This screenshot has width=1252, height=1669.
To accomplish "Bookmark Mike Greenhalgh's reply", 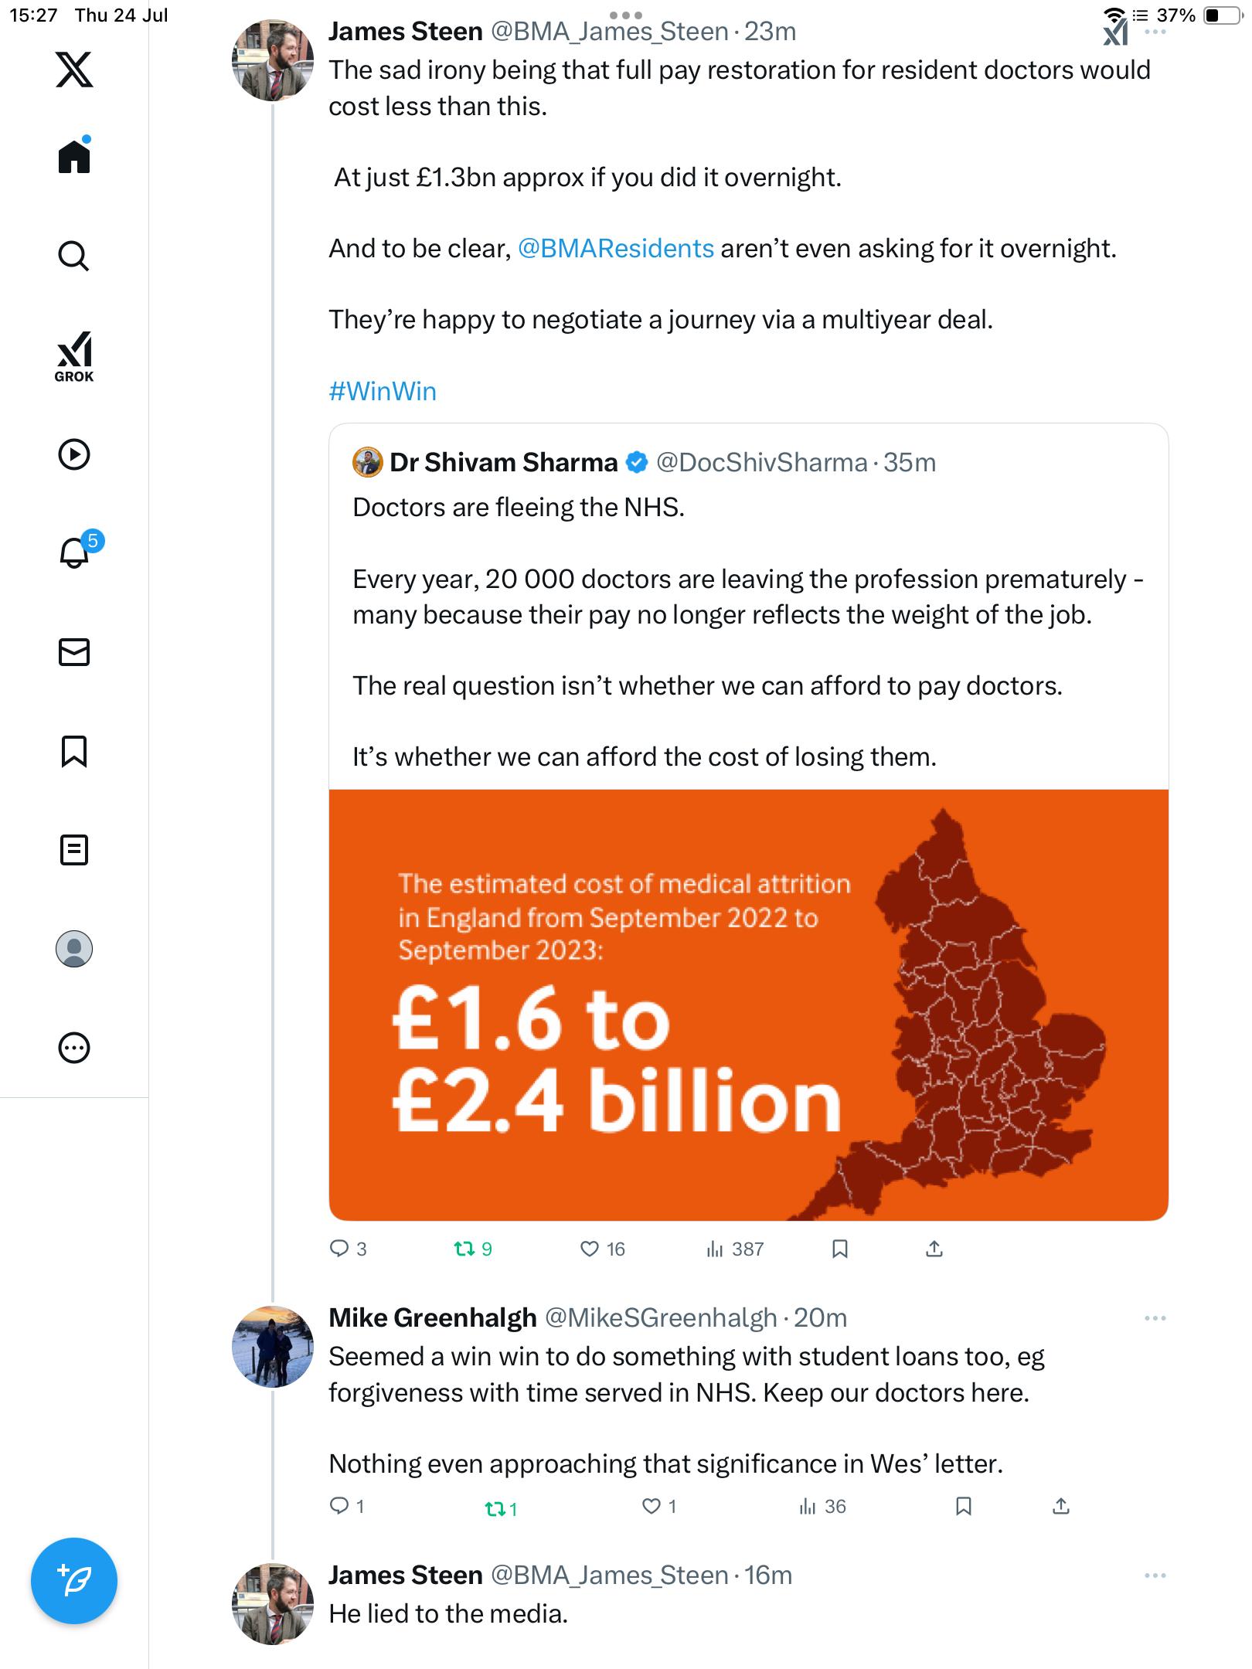I will click(x=964, y=1506).
